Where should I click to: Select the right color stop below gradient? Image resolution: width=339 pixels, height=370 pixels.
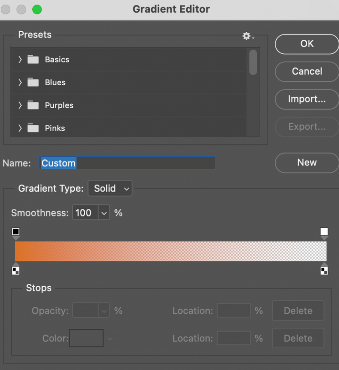[324, 270]
